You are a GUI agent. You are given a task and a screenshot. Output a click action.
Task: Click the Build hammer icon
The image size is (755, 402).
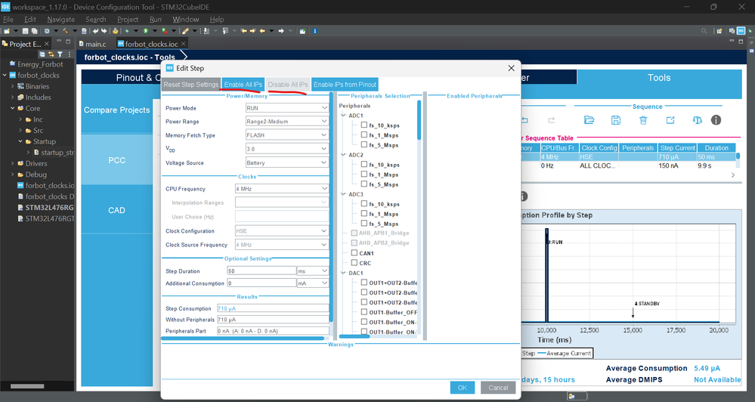66,31
